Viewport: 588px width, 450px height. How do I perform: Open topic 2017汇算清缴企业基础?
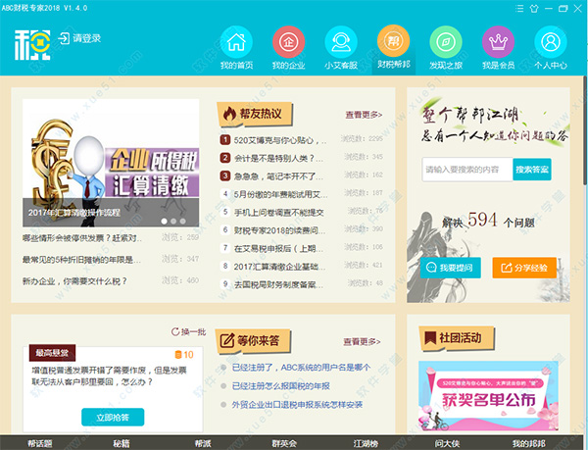pos(279,267)
